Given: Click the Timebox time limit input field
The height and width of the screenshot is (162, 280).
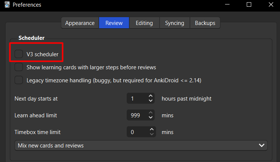Looking at the screenshot, I should point(136,132).
